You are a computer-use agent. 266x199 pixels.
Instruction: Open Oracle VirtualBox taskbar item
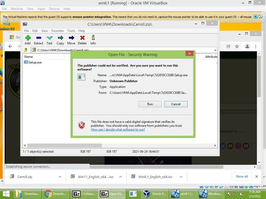pyautogui.click(x=155, y=194)
